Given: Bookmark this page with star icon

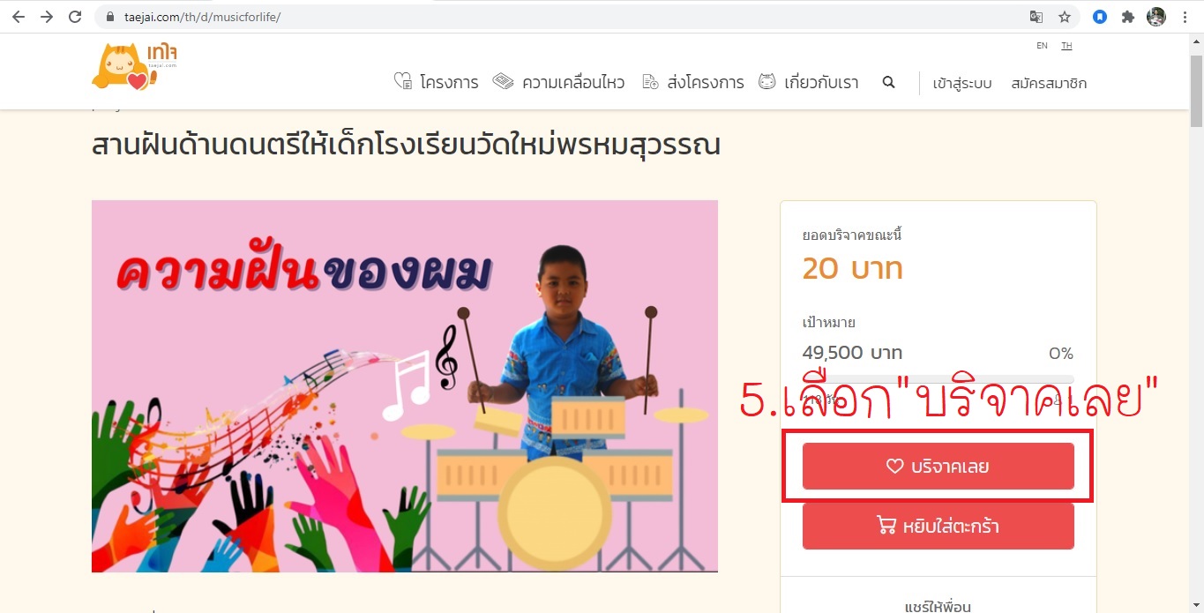Looking at the screenshot, I should click(x=1065, y=17).
